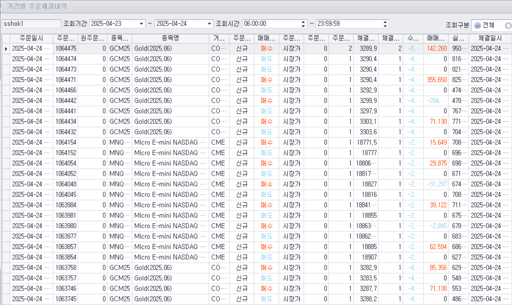This screenshot has height=305, width=512.
Task: Select order number 1064475 cell
Action: (66, 49)
